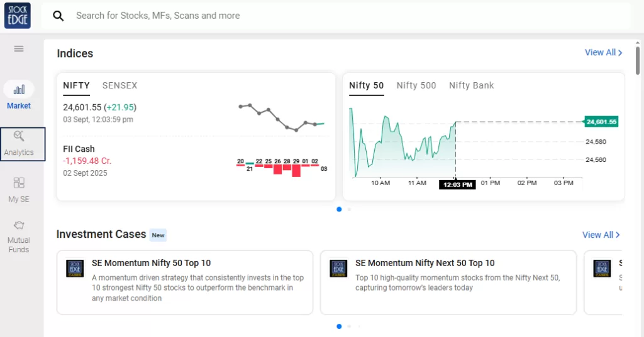Click the Indices heading
This screenshot has width=644, height=337.
tap(75, 53)
